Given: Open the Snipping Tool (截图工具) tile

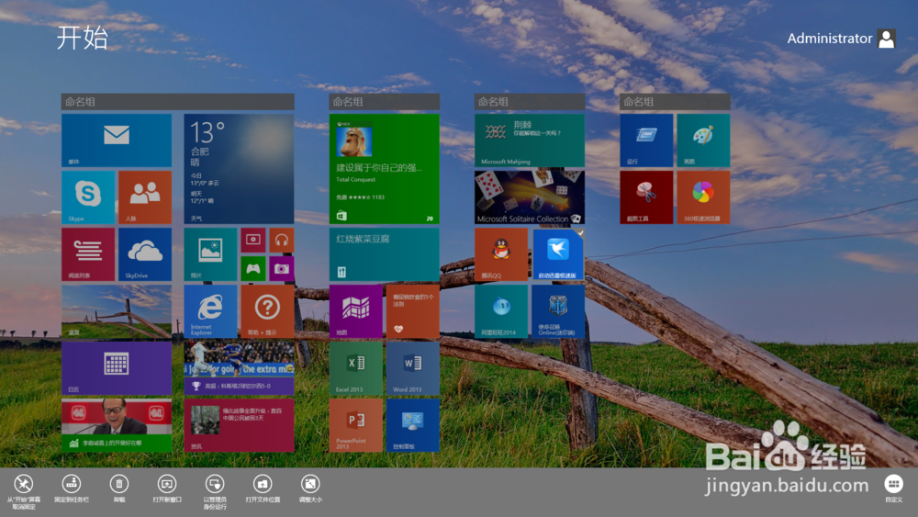Looking at the screenshot, I should pos(646,197).
